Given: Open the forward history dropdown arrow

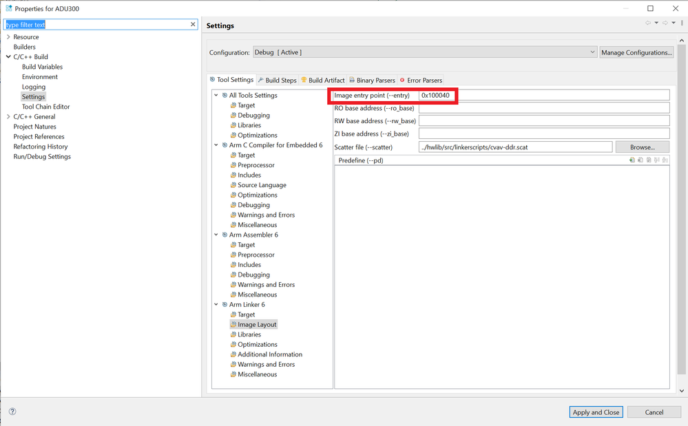Looking at the screenshot, I should pos(674,23).
